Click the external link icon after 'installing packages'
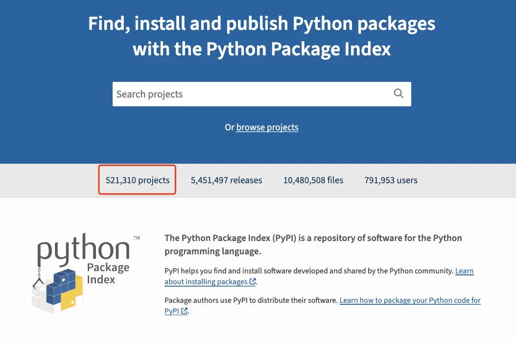The image size is (516, 342). 253,282
